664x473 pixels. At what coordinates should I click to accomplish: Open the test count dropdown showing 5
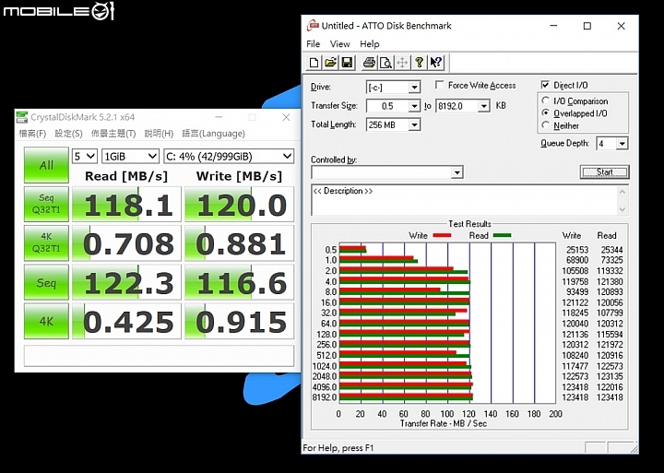(85, 156)
